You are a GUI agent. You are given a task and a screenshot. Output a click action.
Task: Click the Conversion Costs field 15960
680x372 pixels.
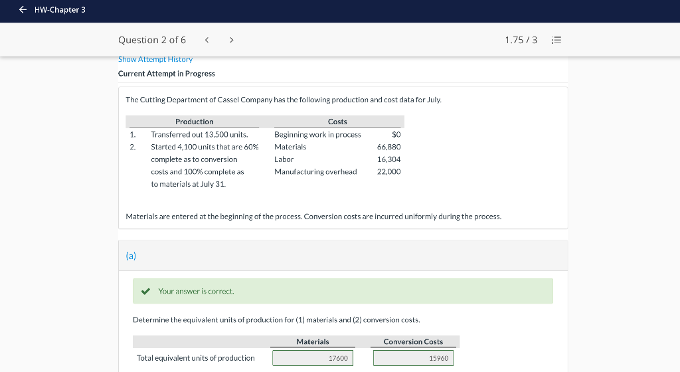pos(413,358)
